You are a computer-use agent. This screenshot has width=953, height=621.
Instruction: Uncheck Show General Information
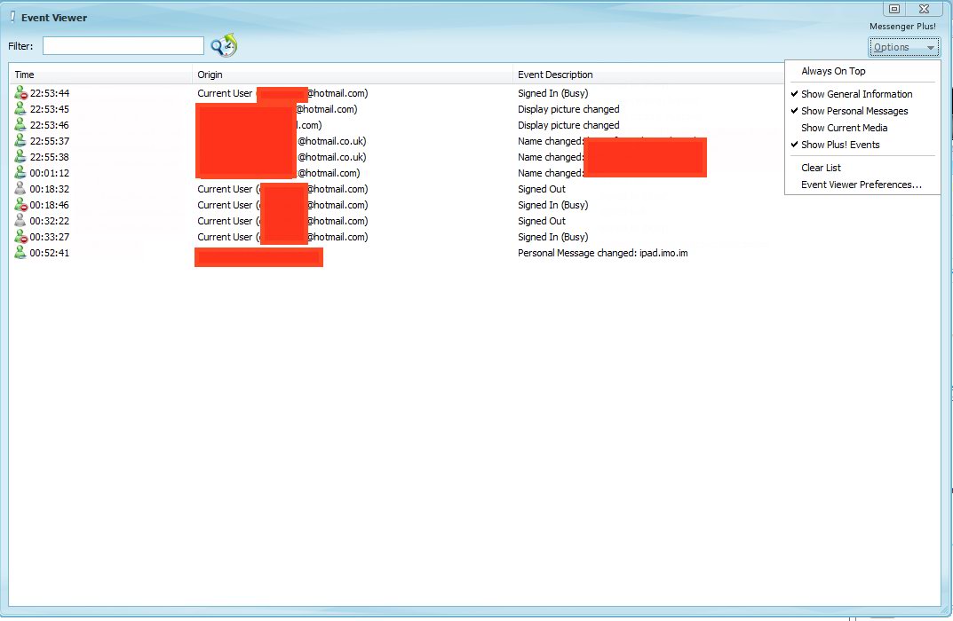click(856, 94)
